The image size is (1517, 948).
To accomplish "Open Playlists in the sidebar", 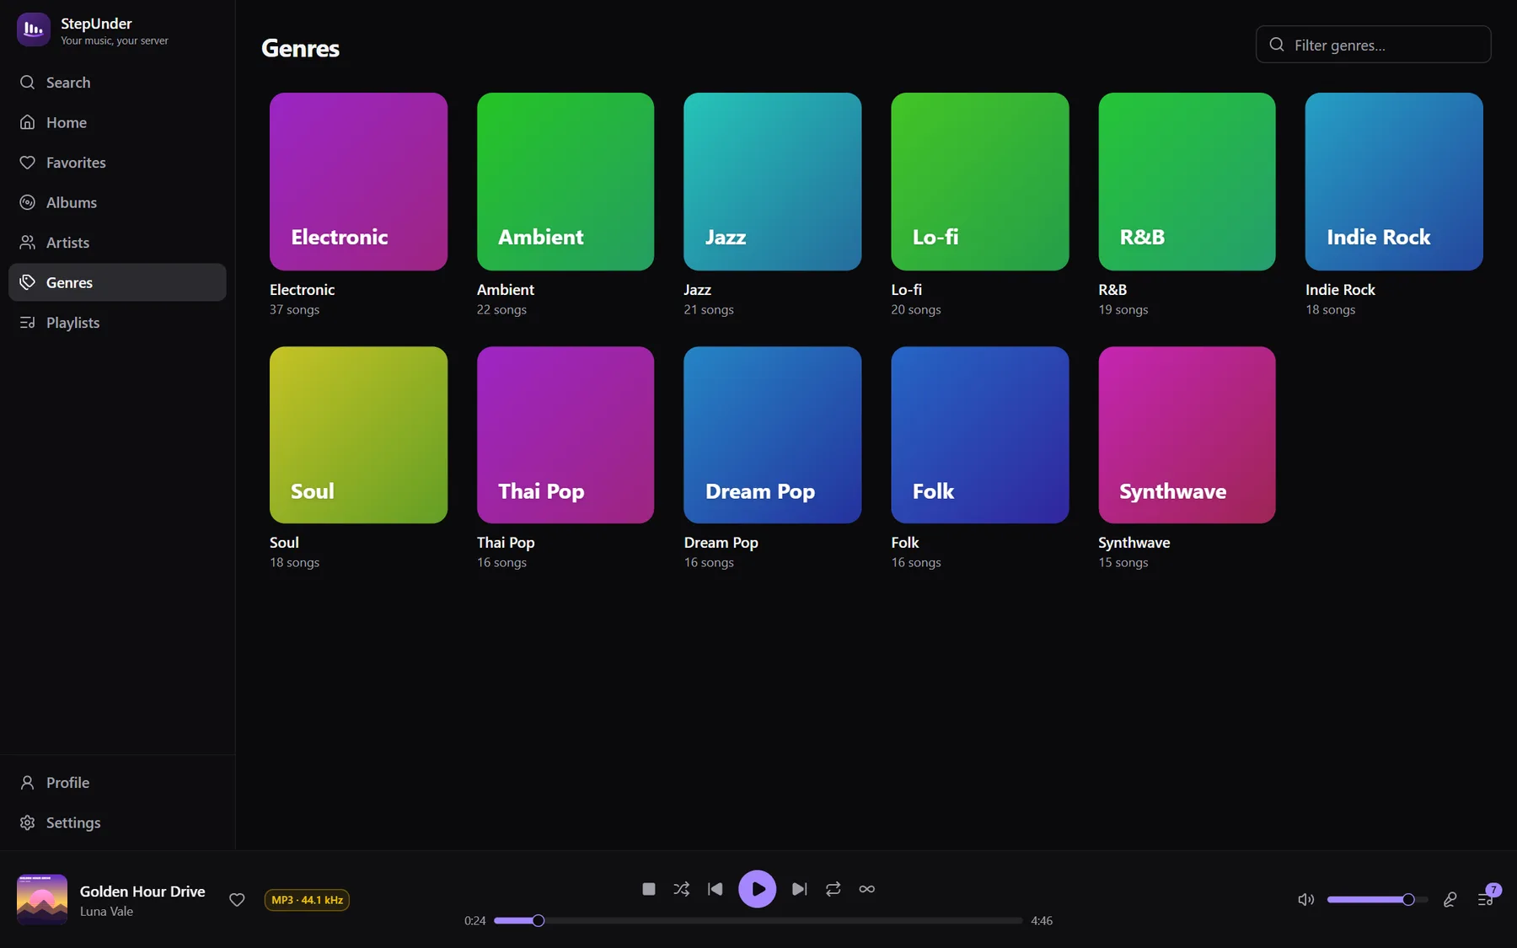I will click(117, 323).
